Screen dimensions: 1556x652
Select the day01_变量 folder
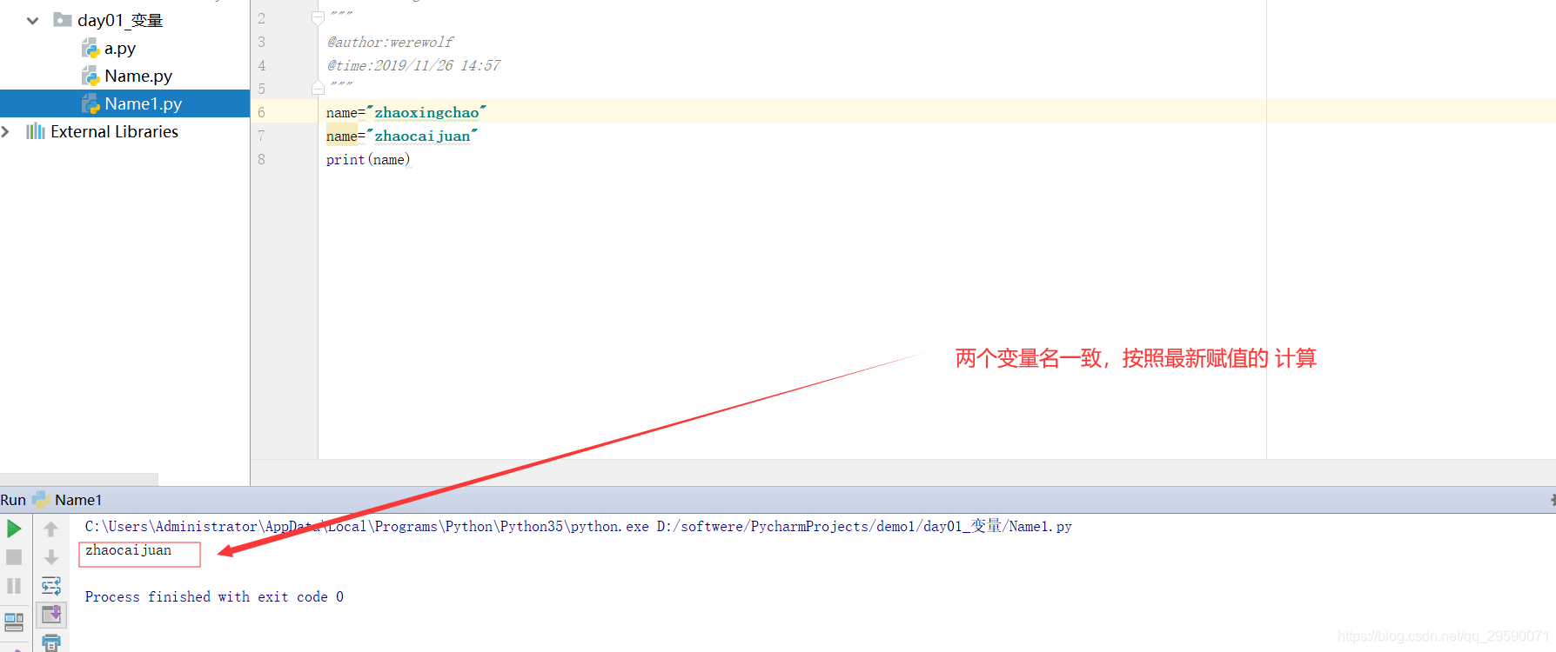pyautogui.click(x=120, y=20)
